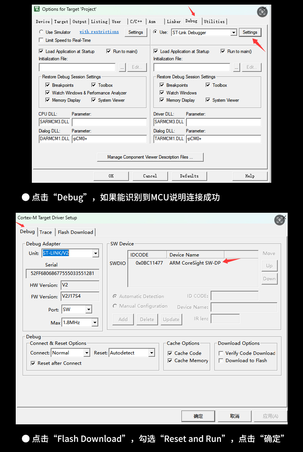The width and height of the screenshot is (303, 452).
Task: Open the Utilities tab
Action: point(214,22)
